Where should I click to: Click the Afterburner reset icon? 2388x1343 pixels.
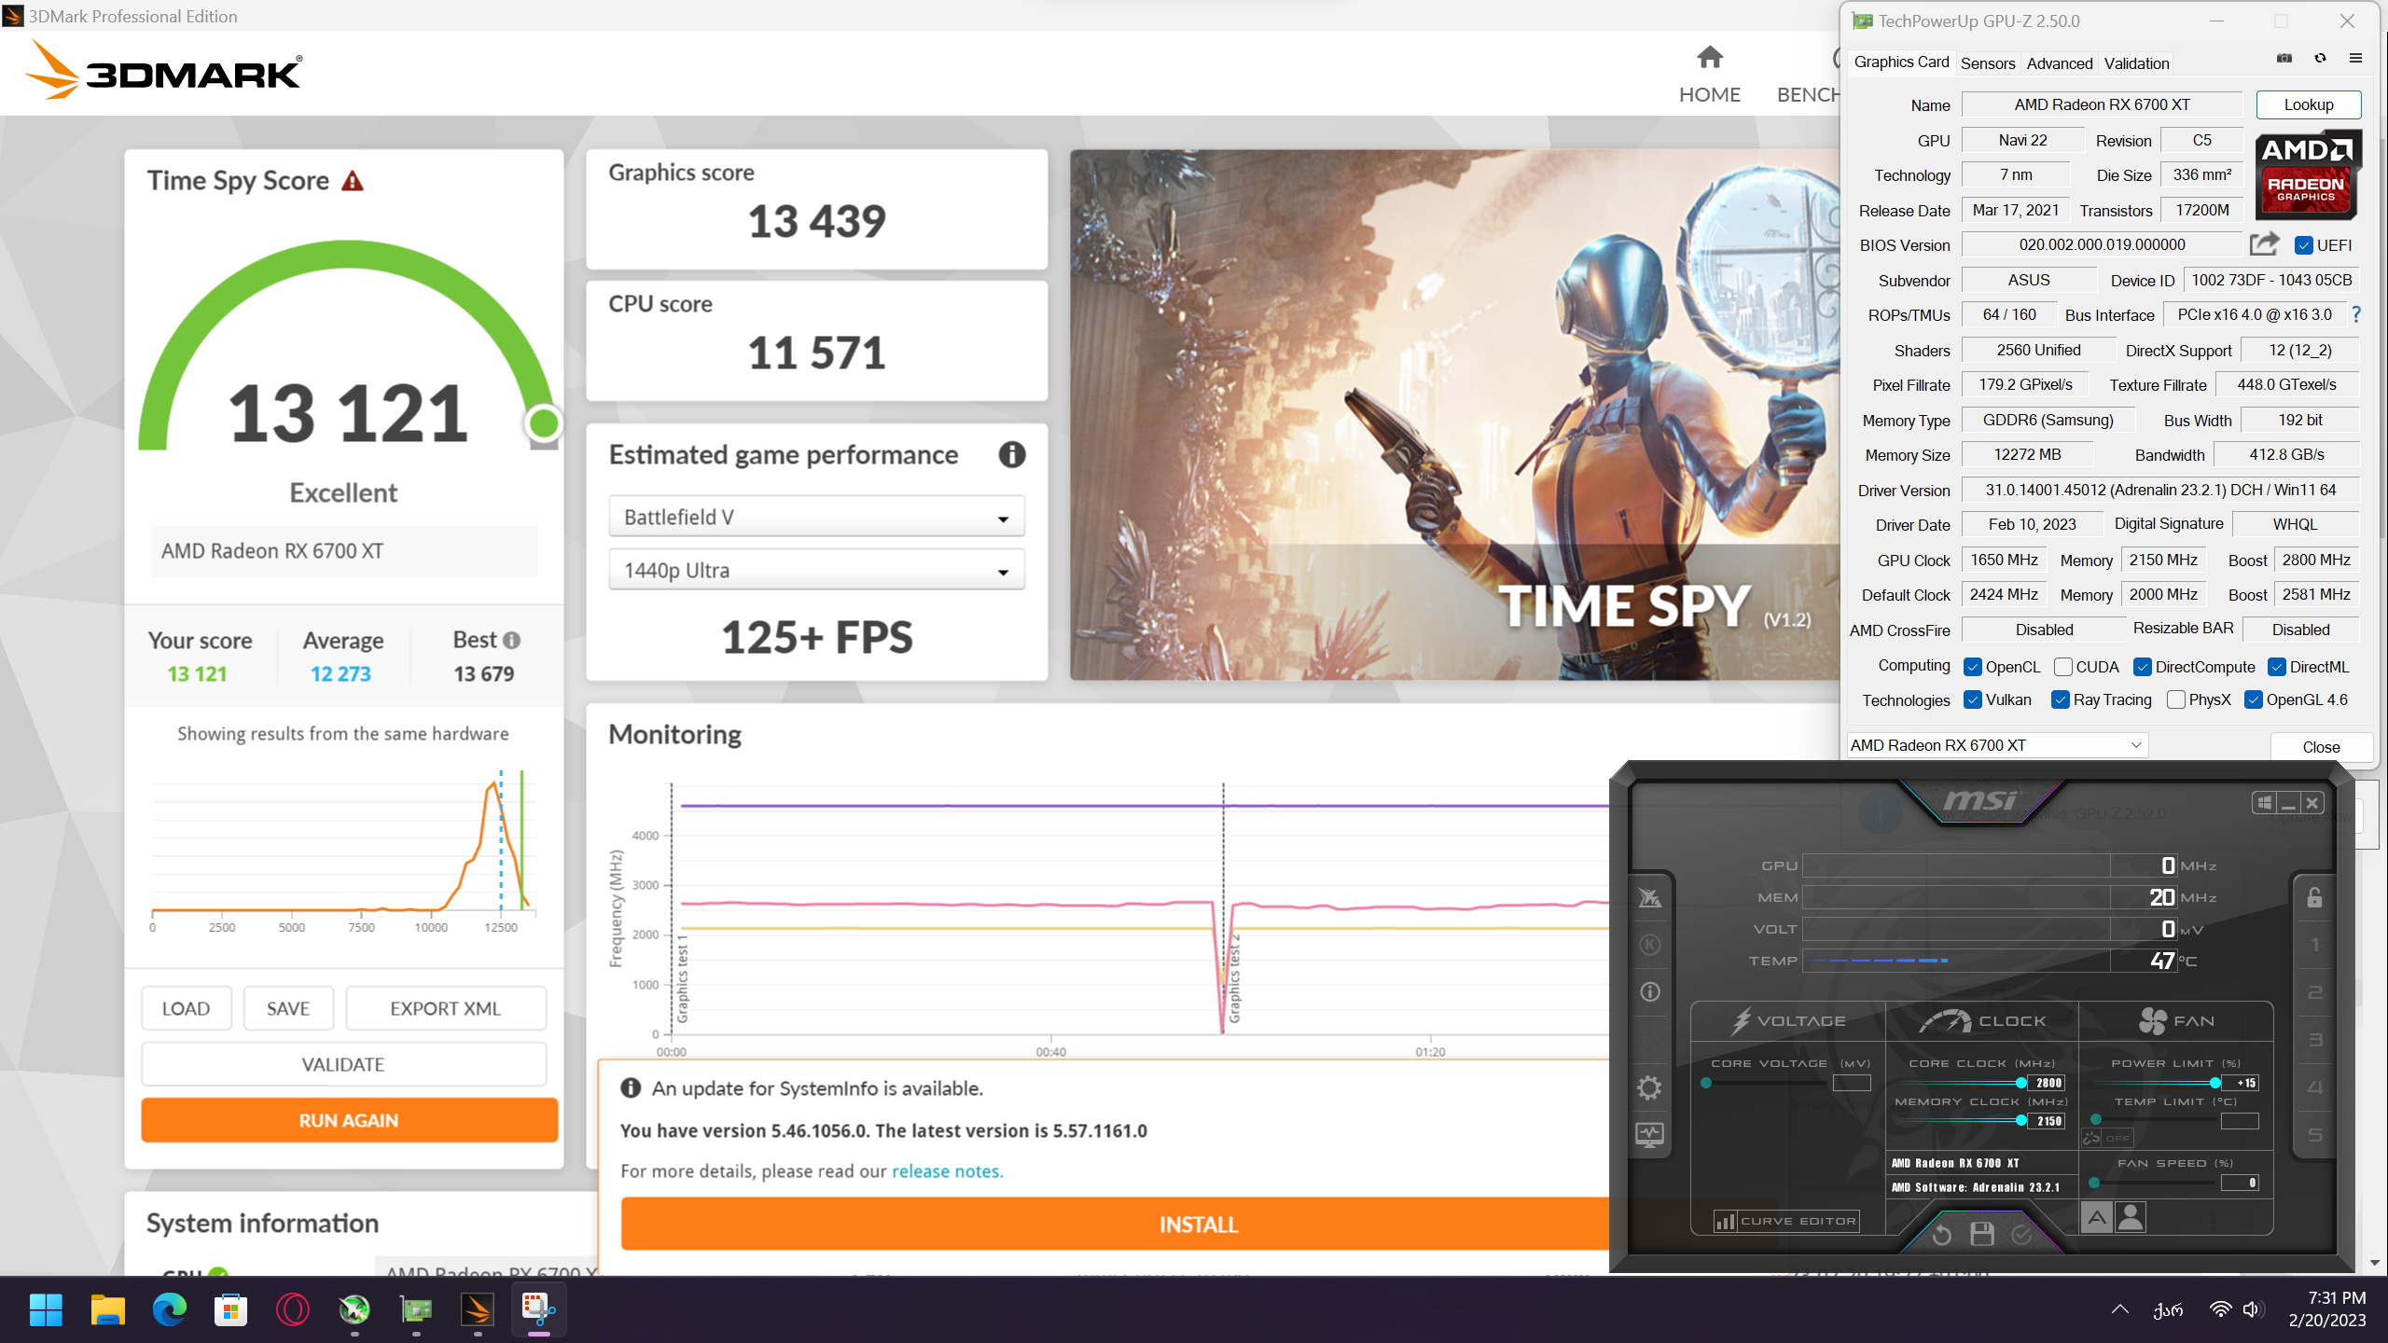(x=1941, y=1234)
